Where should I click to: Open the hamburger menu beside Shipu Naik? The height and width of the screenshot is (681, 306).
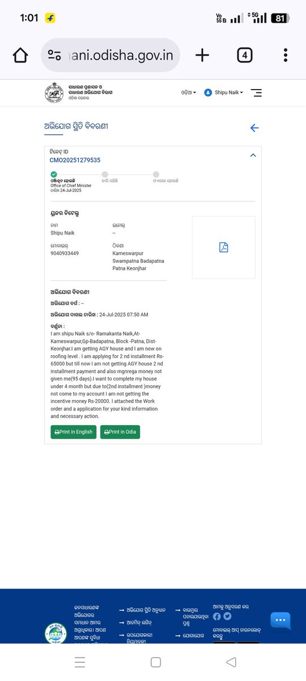coord(256,93)
